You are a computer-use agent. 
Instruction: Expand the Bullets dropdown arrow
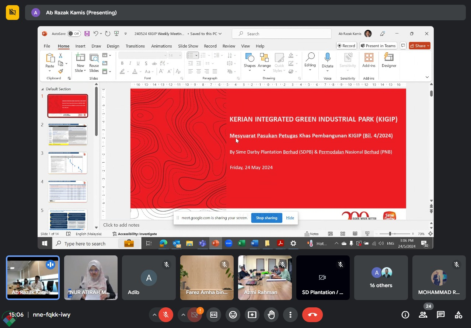(196, 55)
